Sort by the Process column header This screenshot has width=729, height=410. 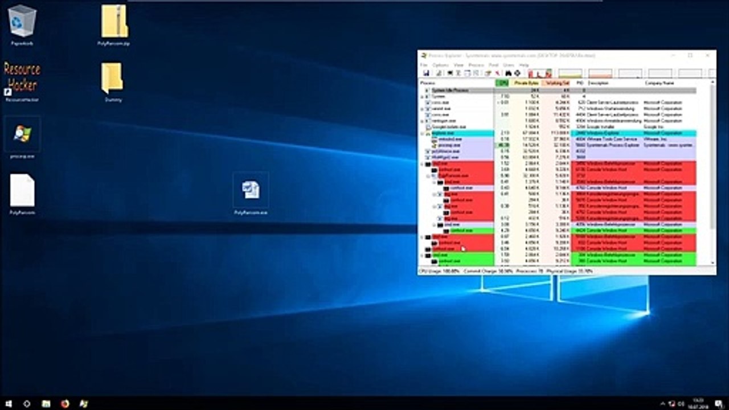[x=456, y=83]
